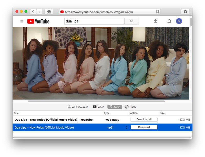Bookmark the page using bookmark icon
Image resolution: width=205 pixels, height=157 pixels.
pos(158,12)
